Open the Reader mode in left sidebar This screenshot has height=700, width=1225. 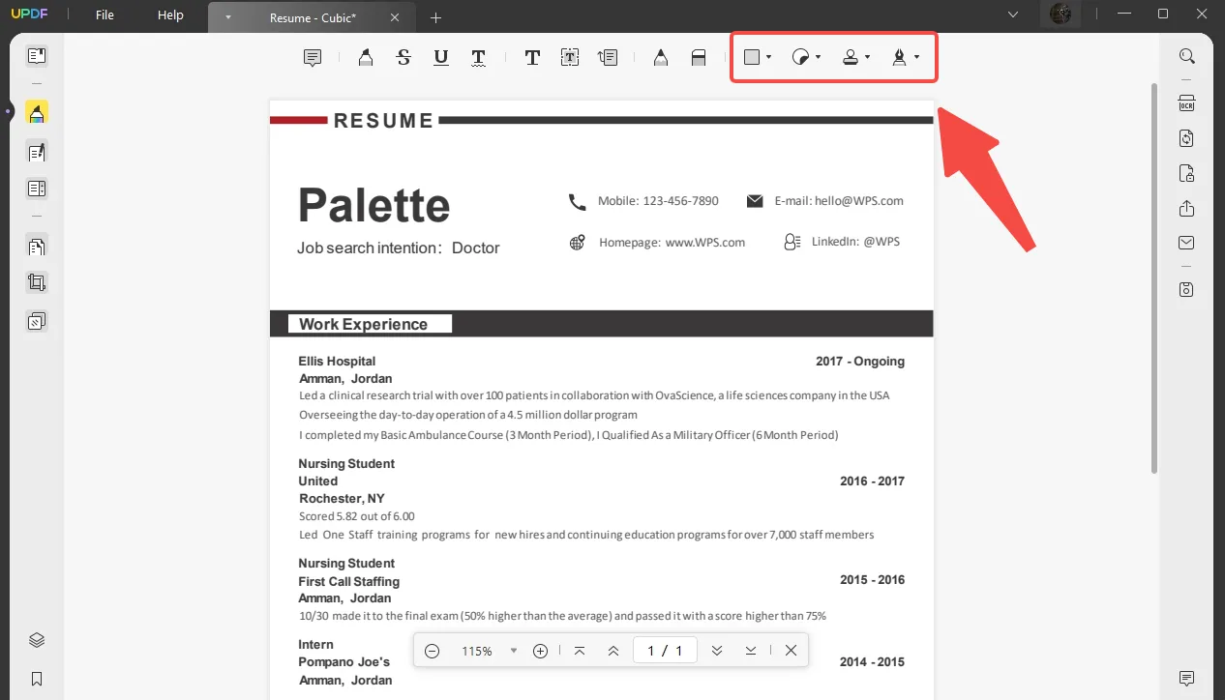[37, 56]
